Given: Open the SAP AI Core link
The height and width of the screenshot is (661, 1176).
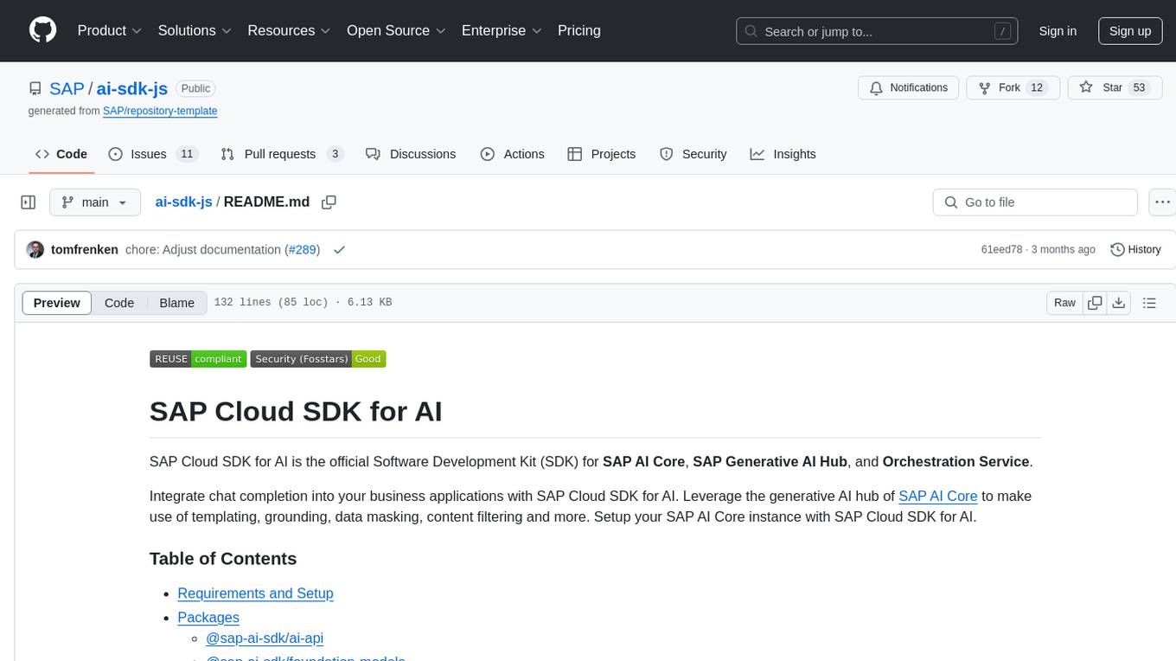Looking at the screenshot, I should (x=938, y=496).
